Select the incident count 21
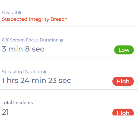The image size is (139, 116). tap(5, 112)
